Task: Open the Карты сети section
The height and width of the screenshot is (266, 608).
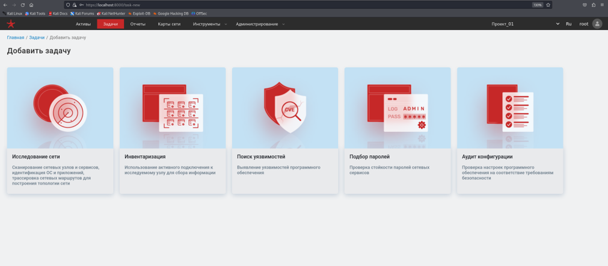Action: (x=169, y=24)
